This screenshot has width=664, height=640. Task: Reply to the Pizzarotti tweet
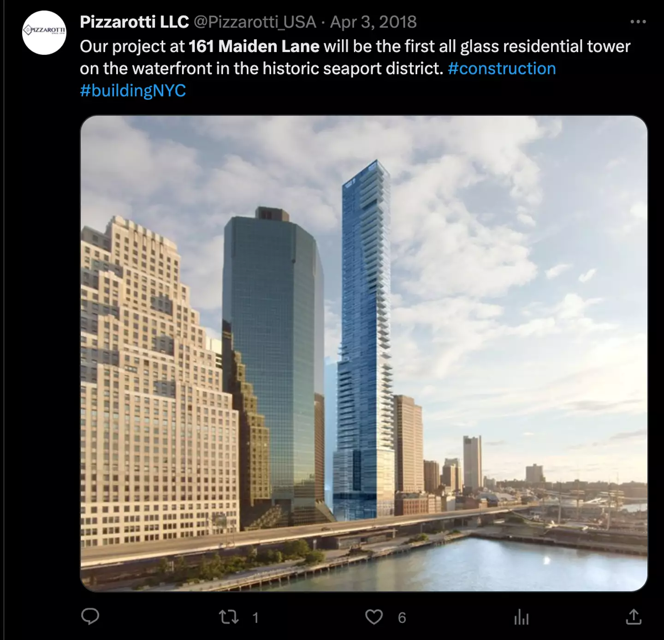[90, 616]
